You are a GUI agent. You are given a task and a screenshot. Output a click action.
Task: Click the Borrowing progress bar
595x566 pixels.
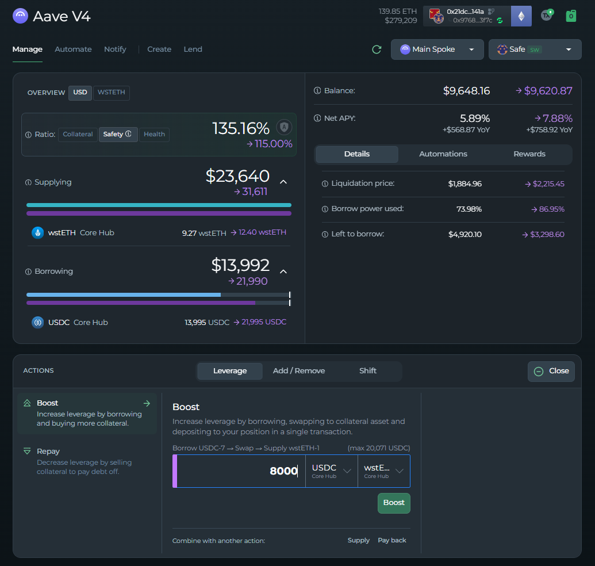pyautogui.click(x=158, y=299)
